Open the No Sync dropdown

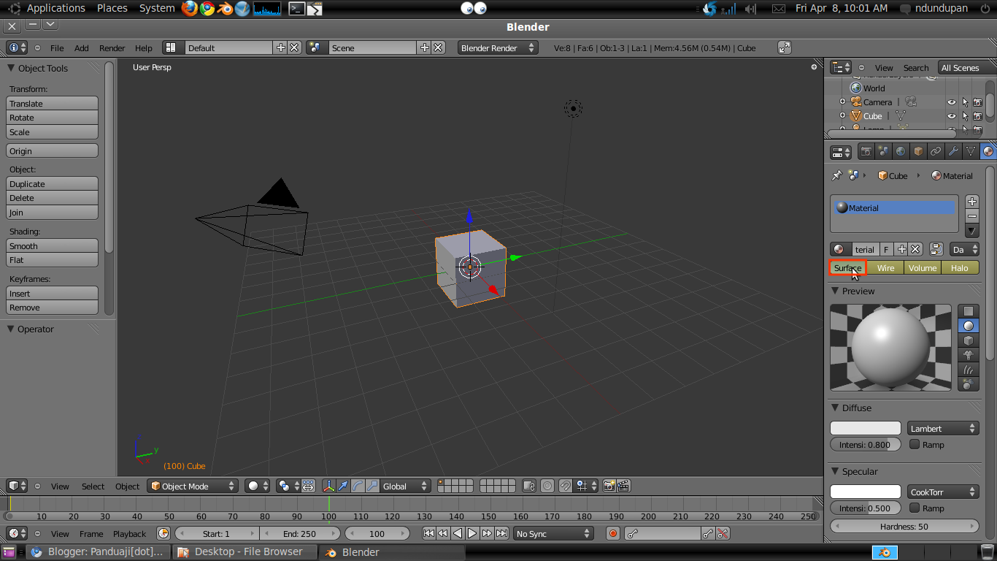(553, 533)
